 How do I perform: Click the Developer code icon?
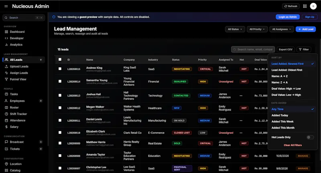click(x=6, y=38)
